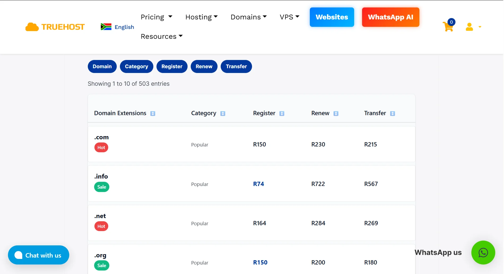Click the Websites button
Image resolution: width=504 pixels, height=274 pixels.
(332, 17)
